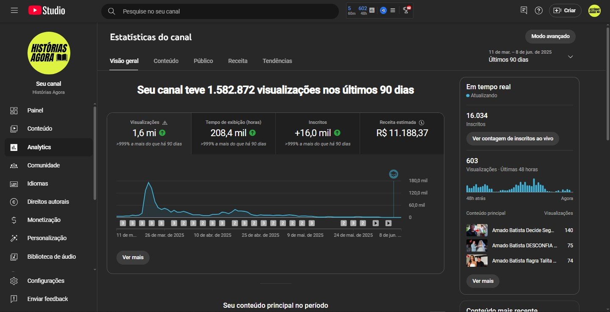610x312 pixels.
Task: Click the first video marker under the chart
Action: click(x=123, y=223)
